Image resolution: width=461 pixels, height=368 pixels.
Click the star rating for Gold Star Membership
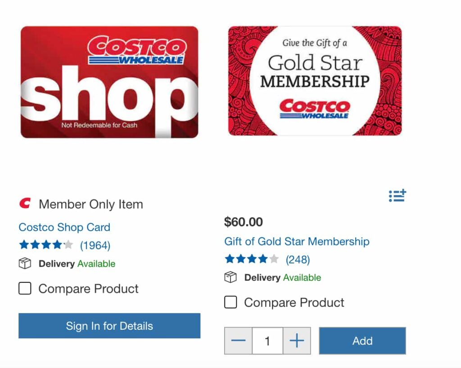coord(252,259)
